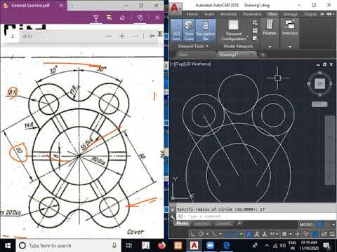Open the Manage ribbon tab
This screenshot has height=252, width=337.
click(x=290, y=14)
